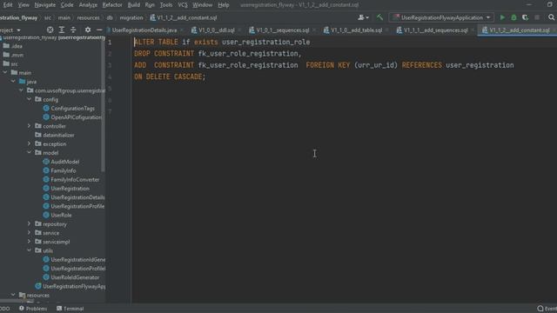Screen dimensions: 557x313
Task: Open the VCS menu
Action: [x=183, y=5]
